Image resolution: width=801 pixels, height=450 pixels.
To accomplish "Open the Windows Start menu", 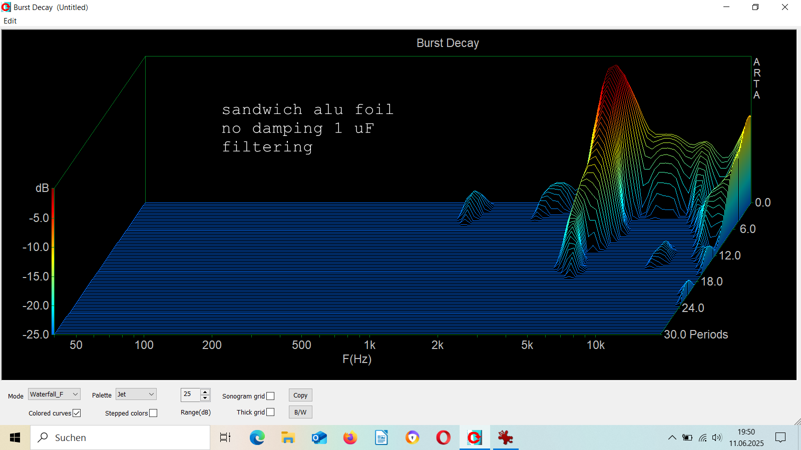I will pos(15,437).
